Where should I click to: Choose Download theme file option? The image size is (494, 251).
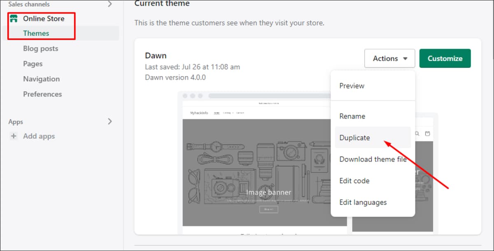click(373, 159)
